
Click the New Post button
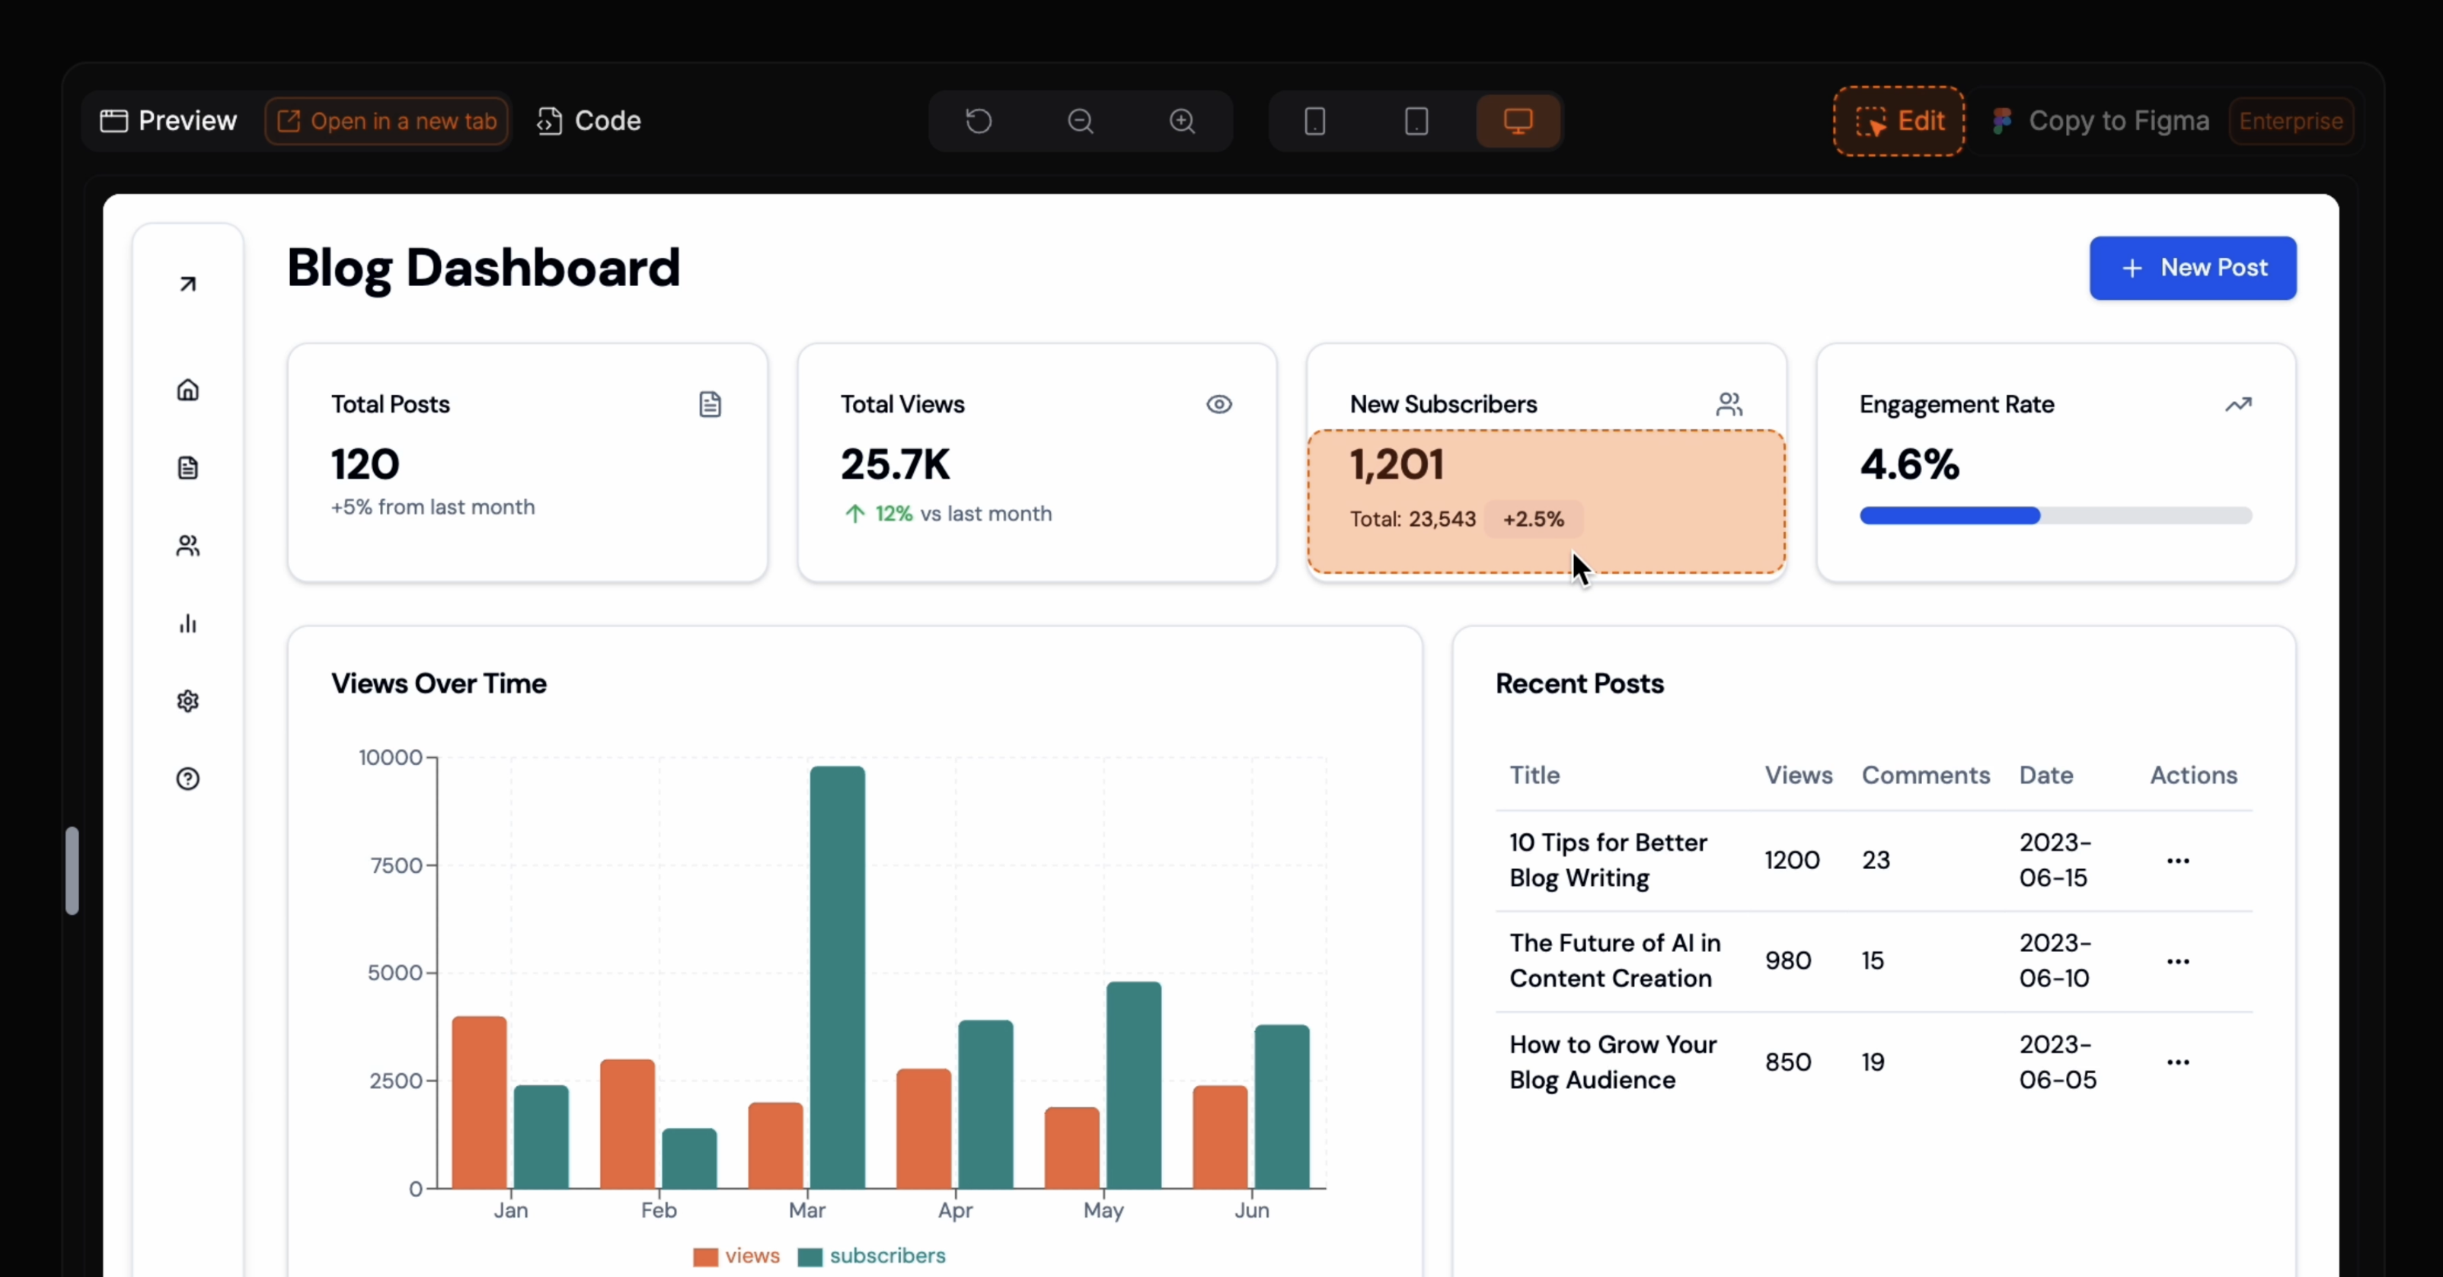(2192, 269)
